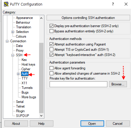Image resolution: width=131 pixels, height=128 pixels.
Task: Select Behaviour in category tree
Action: (23, 22)
